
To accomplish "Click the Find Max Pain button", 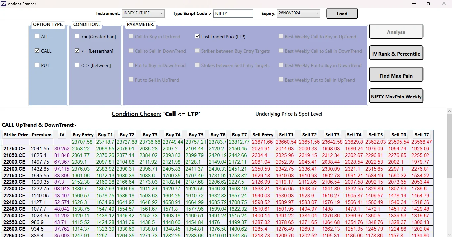I will (396, 74).
